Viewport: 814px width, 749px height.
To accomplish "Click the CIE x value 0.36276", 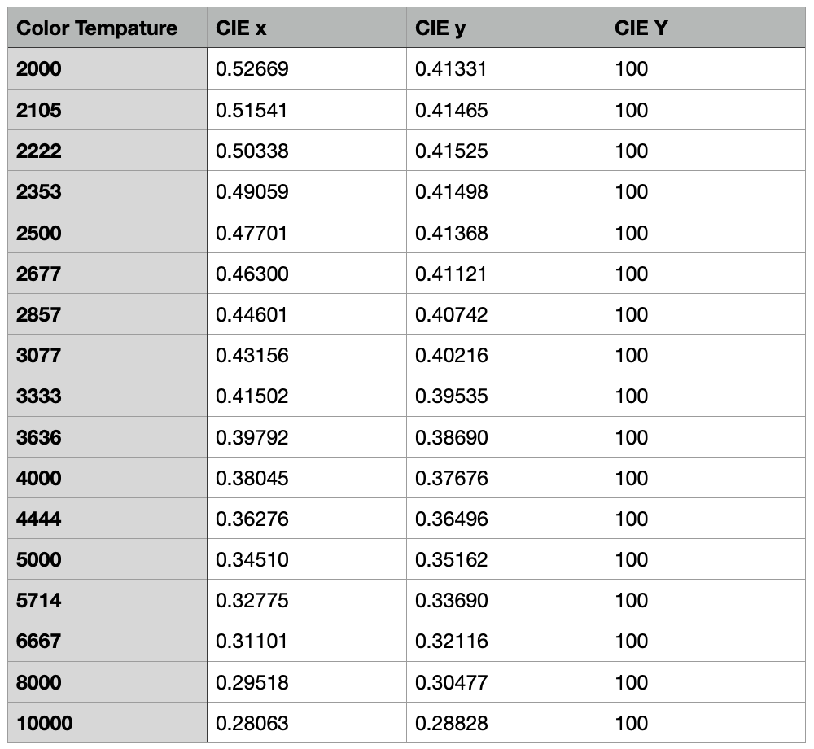I will tap(252, 519).
